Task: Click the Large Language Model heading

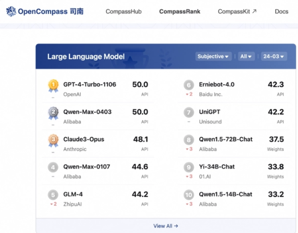Action: pyautogui.click(x=86, y=57)
